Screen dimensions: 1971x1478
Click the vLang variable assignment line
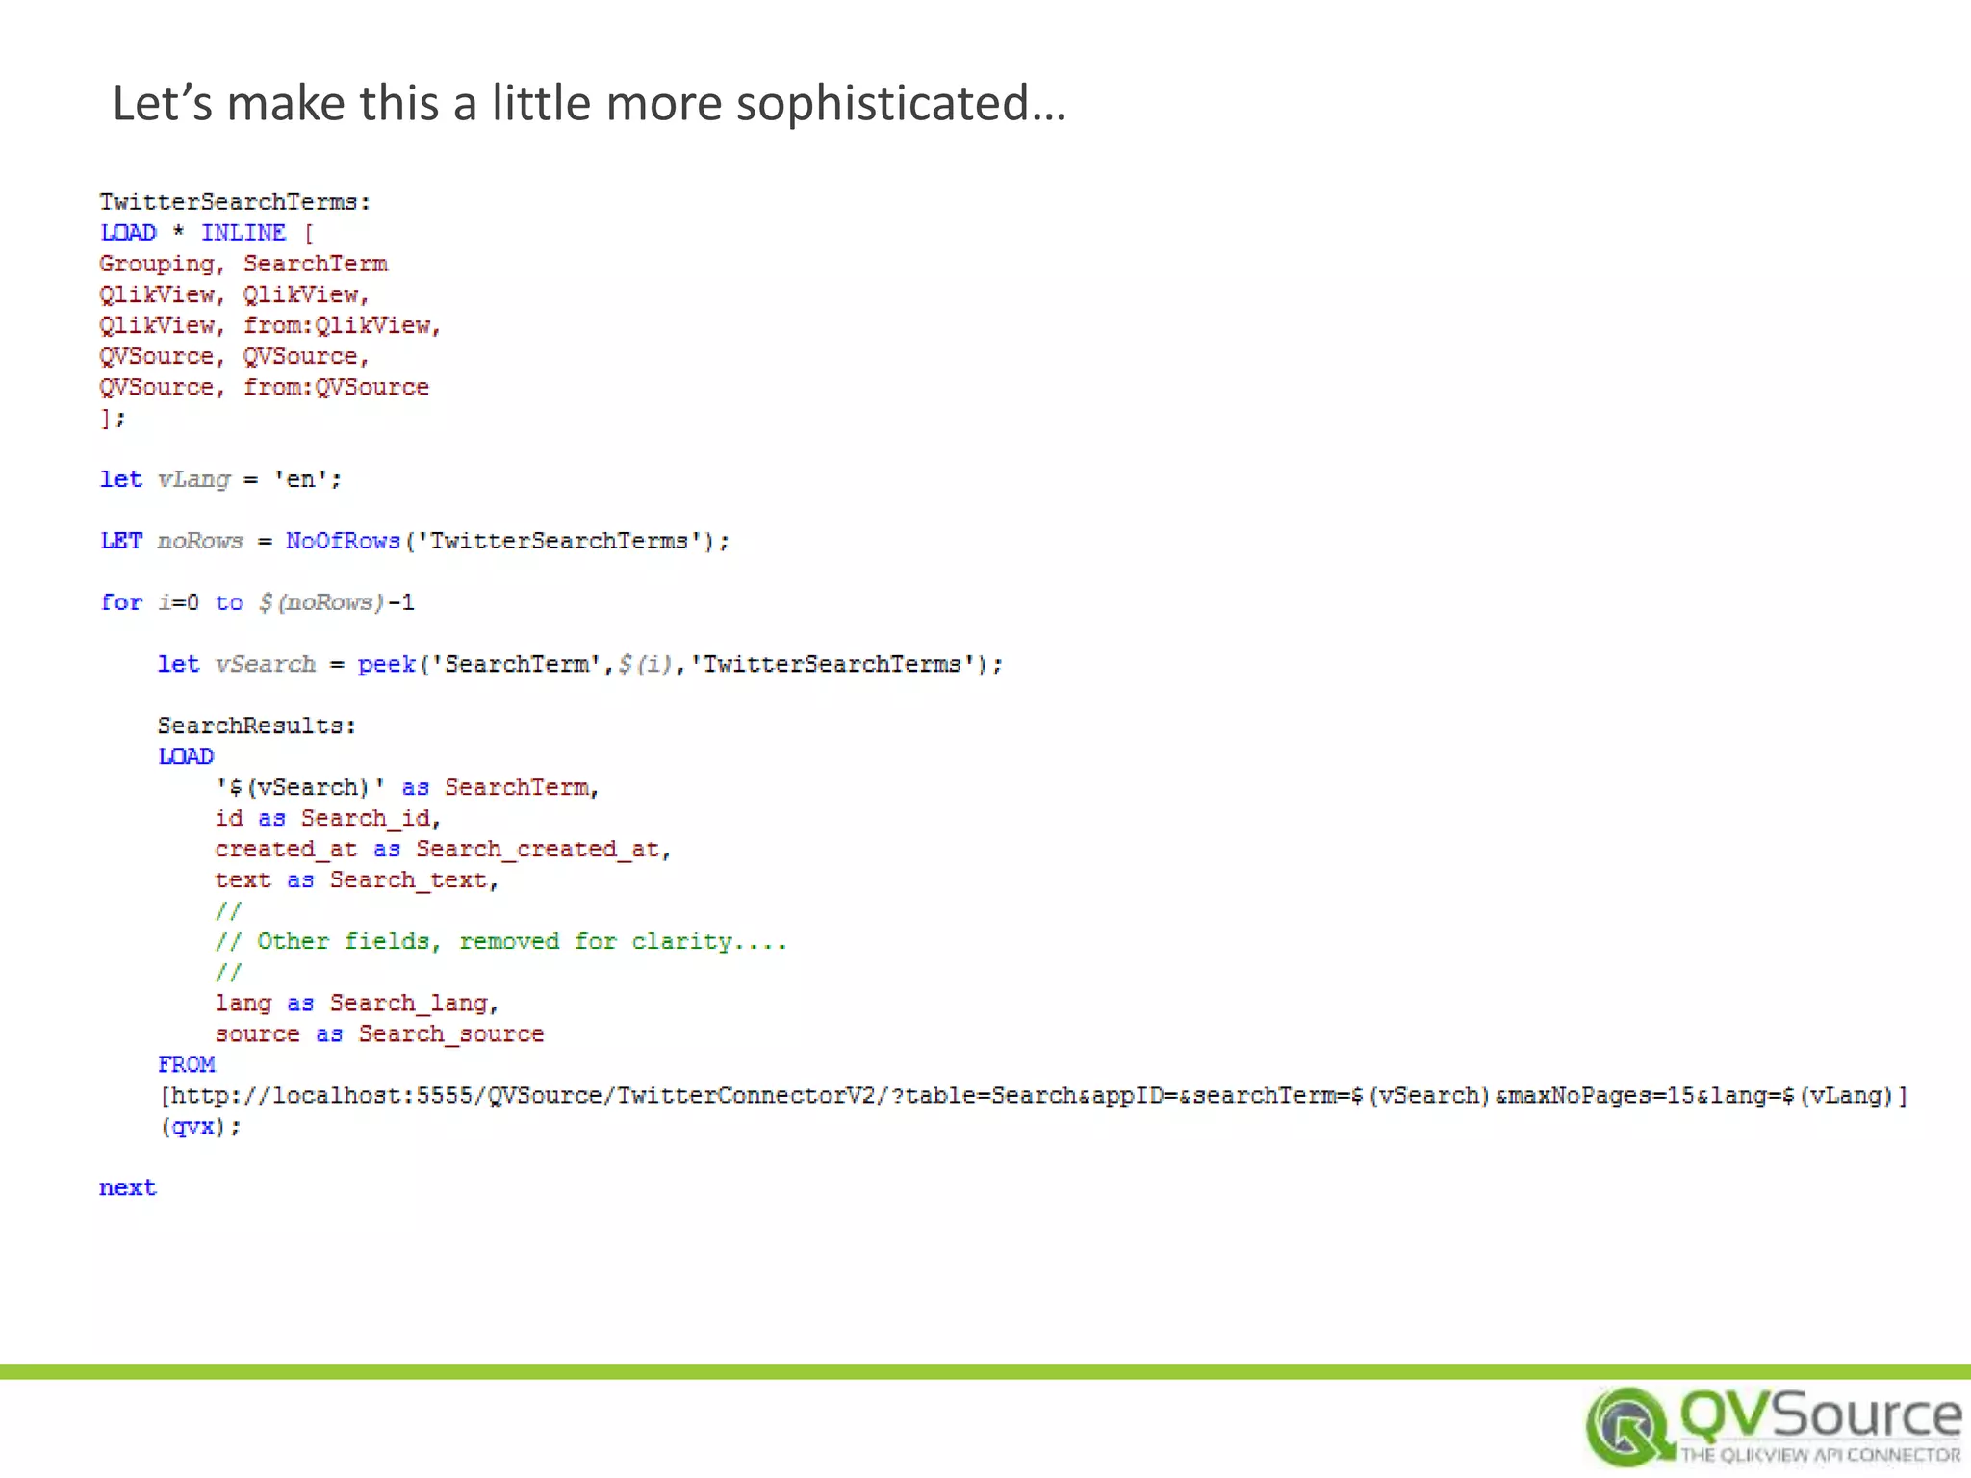click(220, 479)
